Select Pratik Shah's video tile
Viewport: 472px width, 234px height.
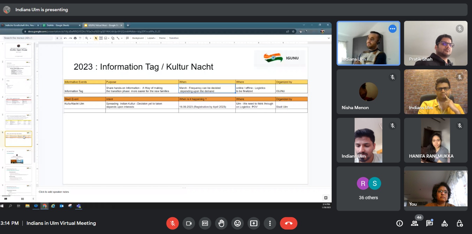[x=436, y=43]
